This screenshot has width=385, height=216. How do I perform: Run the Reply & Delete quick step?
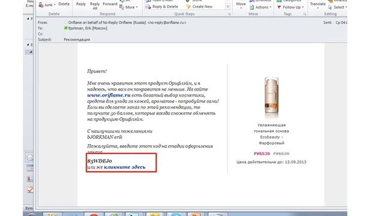[x=162, y=7]
